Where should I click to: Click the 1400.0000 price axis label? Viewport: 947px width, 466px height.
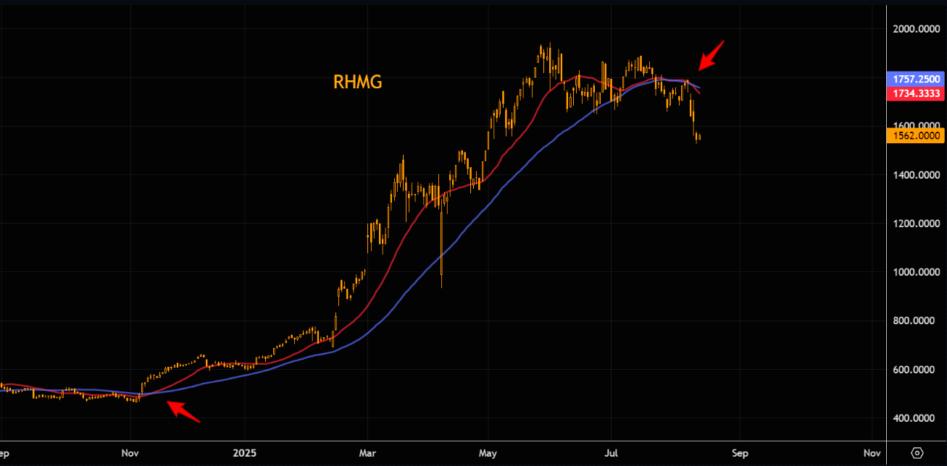pyautogui.click(x=914, y=175)
